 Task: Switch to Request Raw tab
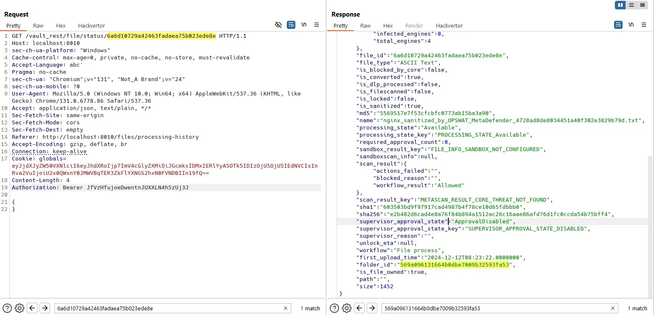pyautogui.click(x=38, y=26)
